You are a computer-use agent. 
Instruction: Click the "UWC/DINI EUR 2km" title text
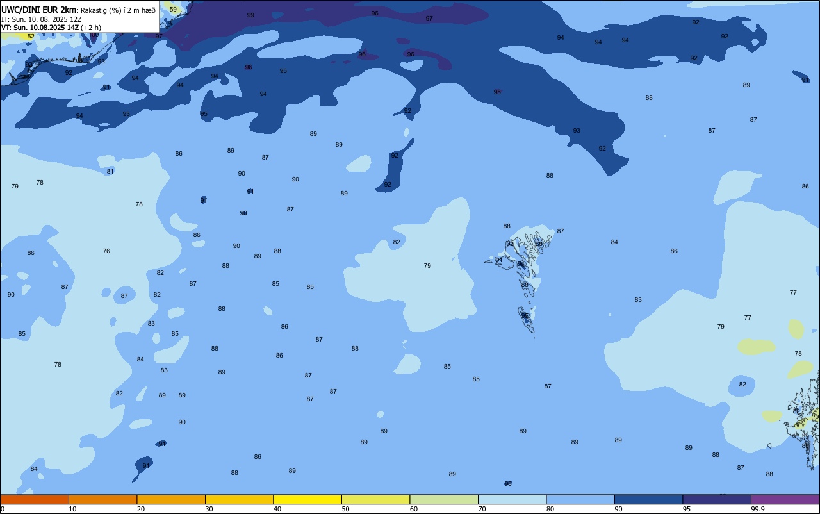(x=38, y=10)
